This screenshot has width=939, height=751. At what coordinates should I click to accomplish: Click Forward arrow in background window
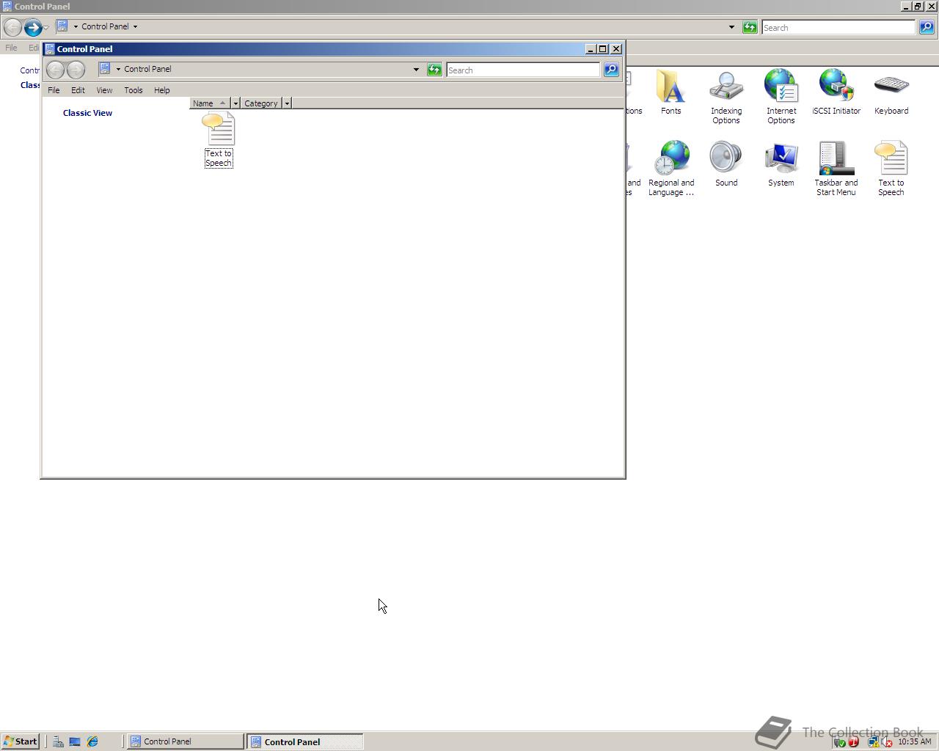[x=33, y=27]
